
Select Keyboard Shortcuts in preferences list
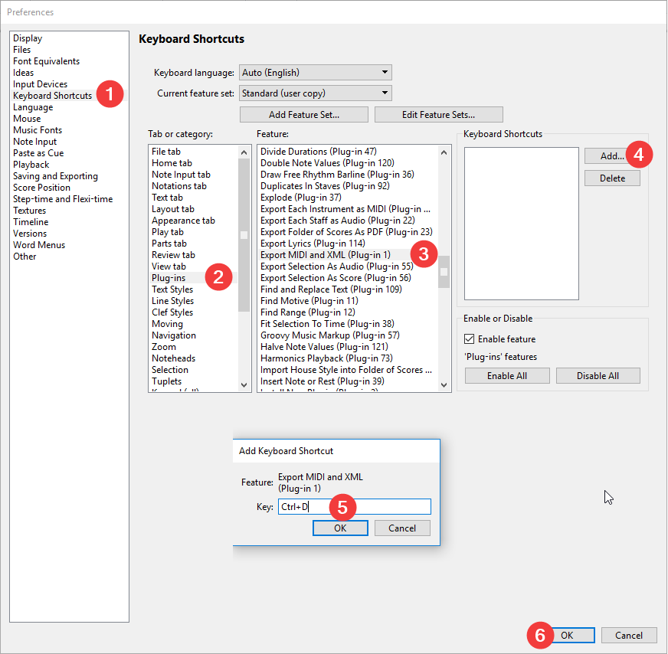[52, 96]
